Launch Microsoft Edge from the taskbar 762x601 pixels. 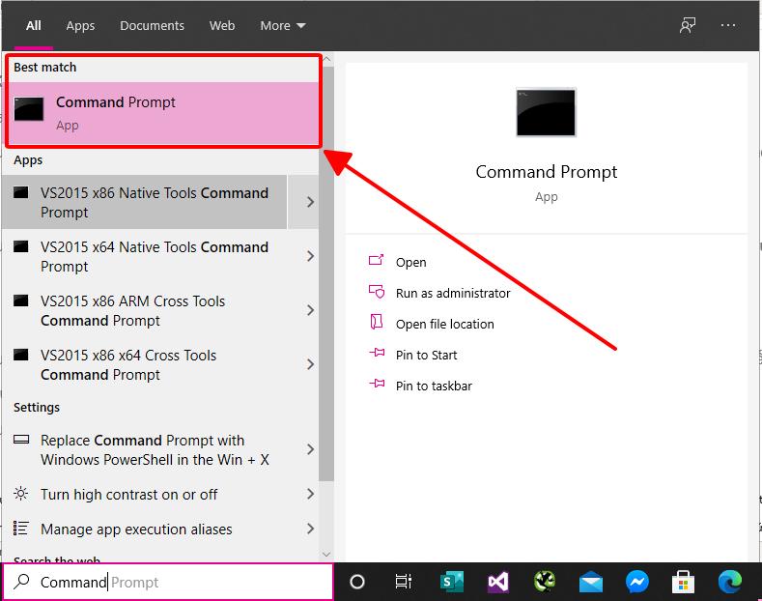730,582
